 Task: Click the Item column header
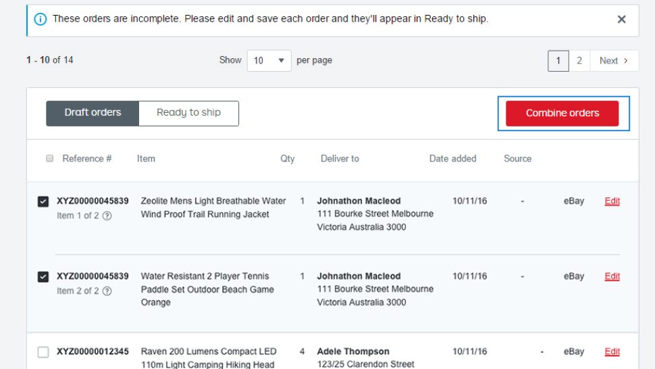(x=146, y=158)
